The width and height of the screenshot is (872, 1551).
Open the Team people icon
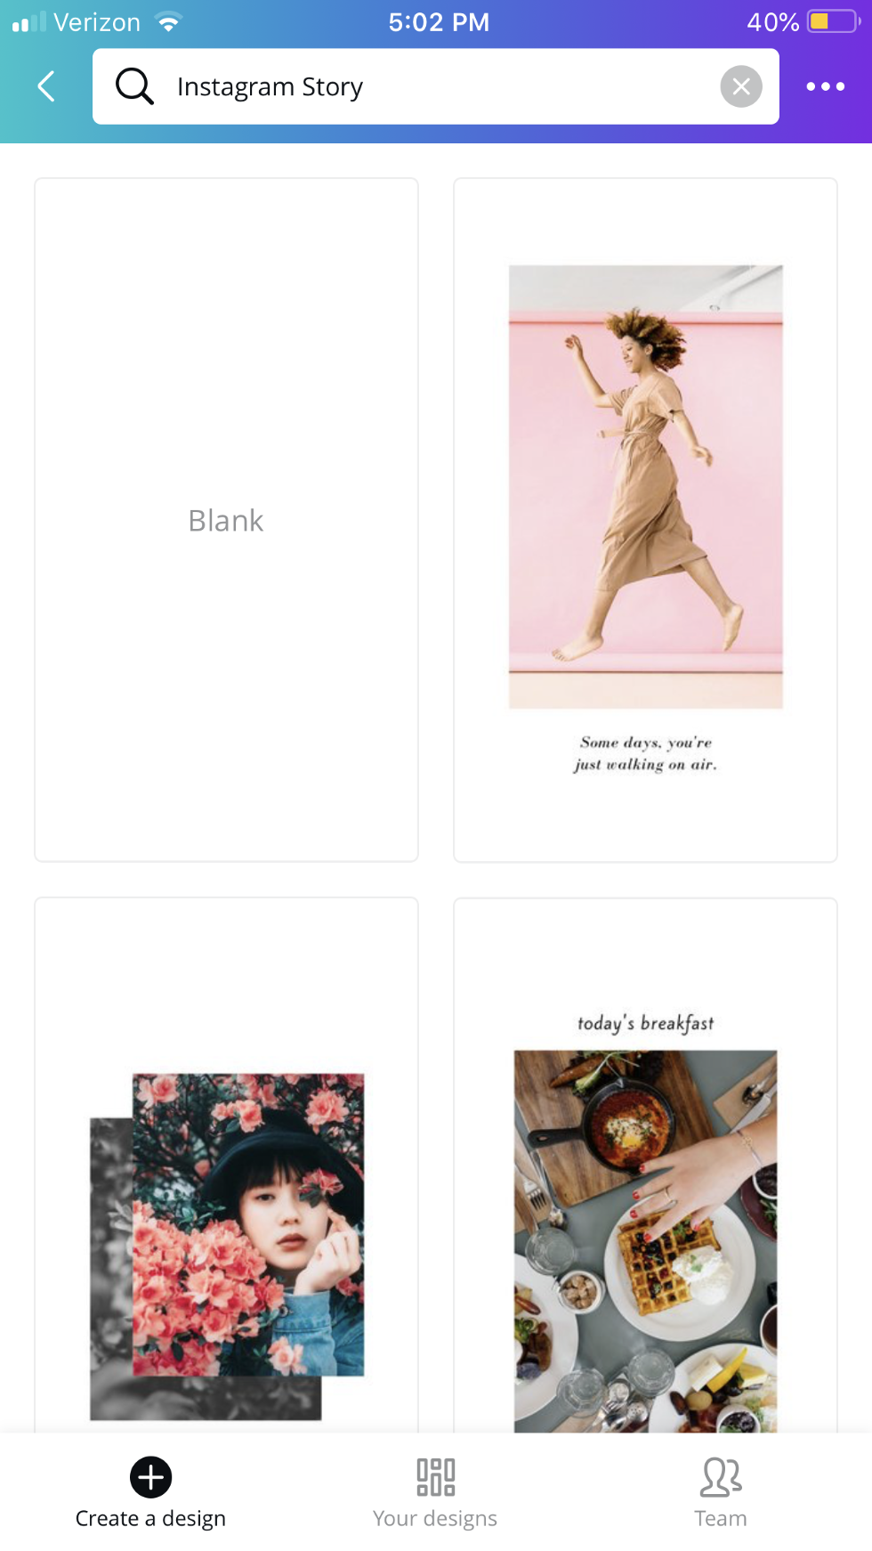click(x=721, y=1477)
